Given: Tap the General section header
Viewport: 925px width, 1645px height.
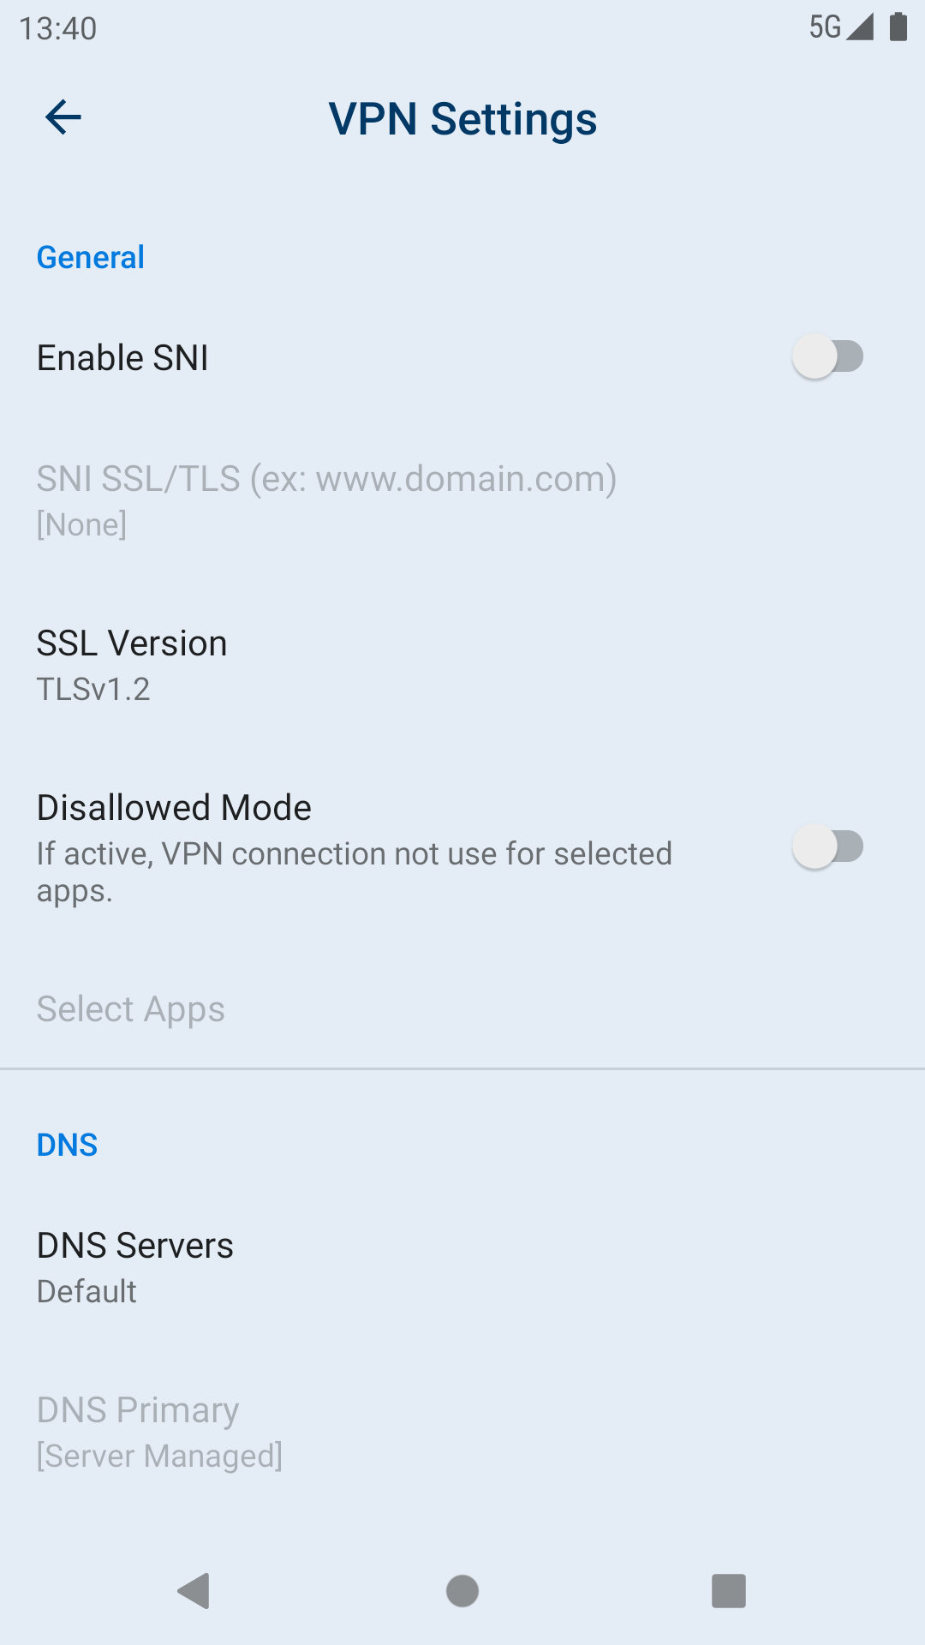Looking at the screenshot, I should click(91, 257).
